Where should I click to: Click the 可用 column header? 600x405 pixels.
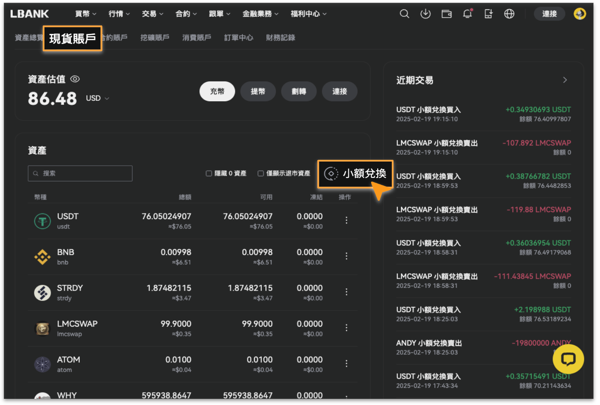pyautogui.click(x=266, y=197)
